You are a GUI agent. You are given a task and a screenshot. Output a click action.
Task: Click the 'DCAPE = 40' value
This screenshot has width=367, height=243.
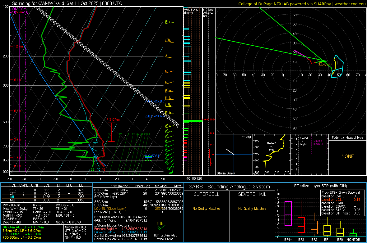coord(12,219)
